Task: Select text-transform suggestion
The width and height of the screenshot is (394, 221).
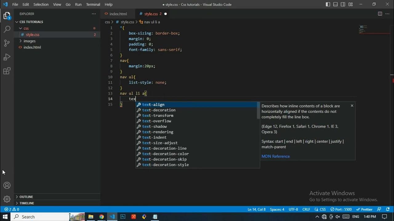Action: [197, 115]
